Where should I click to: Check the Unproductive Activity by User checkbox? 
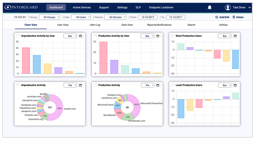click(x=18, y=36)
